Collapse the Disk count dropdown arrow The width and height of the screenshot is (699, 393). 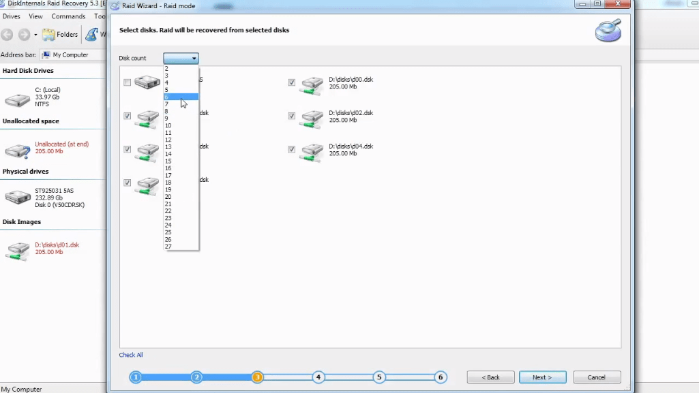pyautogui.click(x=194, y=59)
